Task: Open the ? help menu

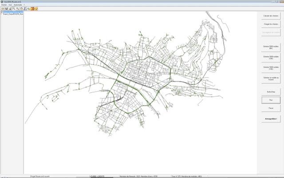Action: point(24,5)
